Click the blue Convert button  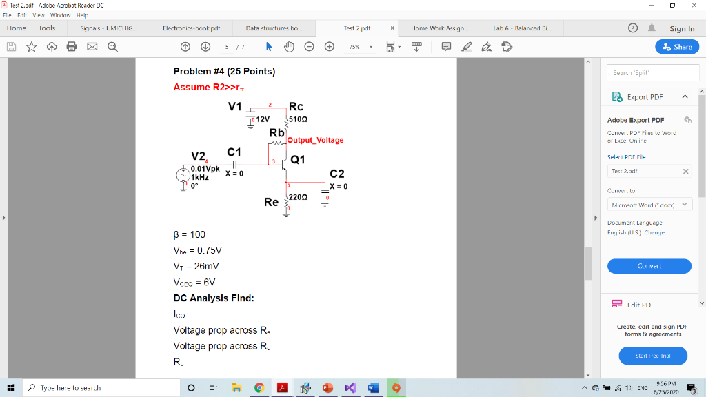click(649, 266)
